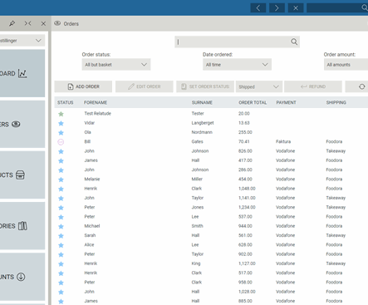Open the Date ordered dropdown
The image size is (368, 305).
(x=237, y=65)
